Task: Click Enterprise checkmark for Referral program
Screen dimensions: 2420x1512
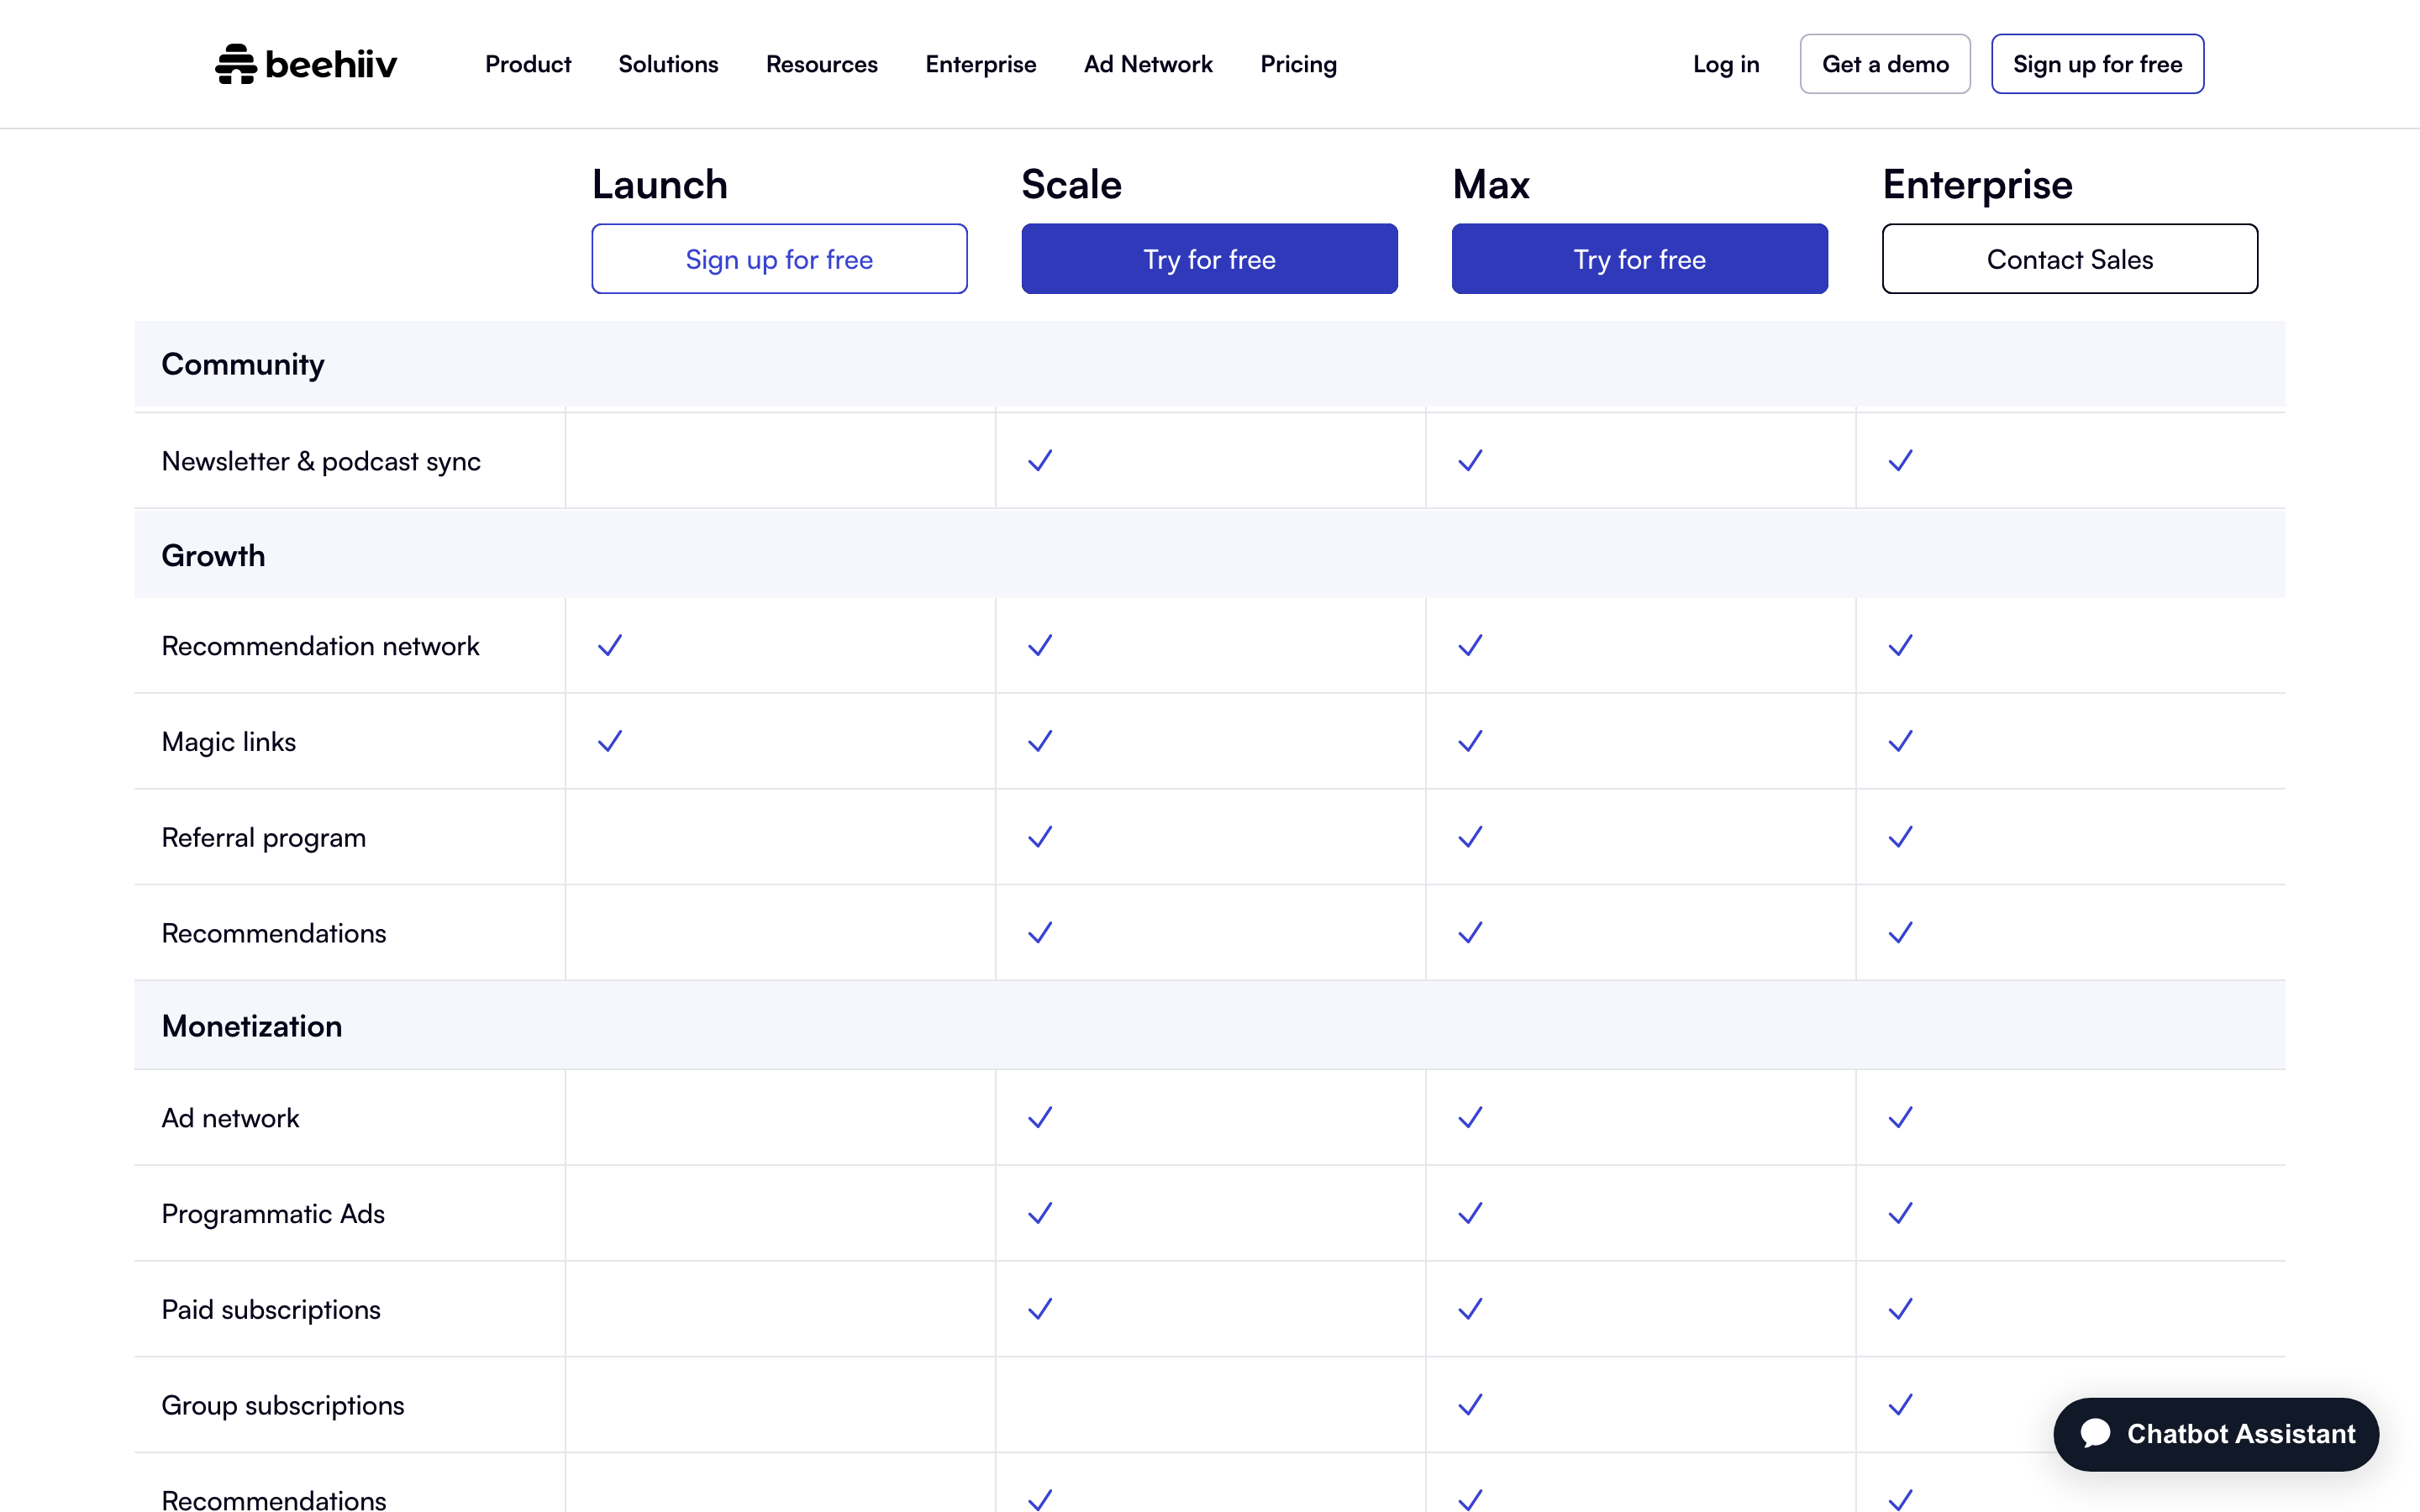Action: 1900,837
